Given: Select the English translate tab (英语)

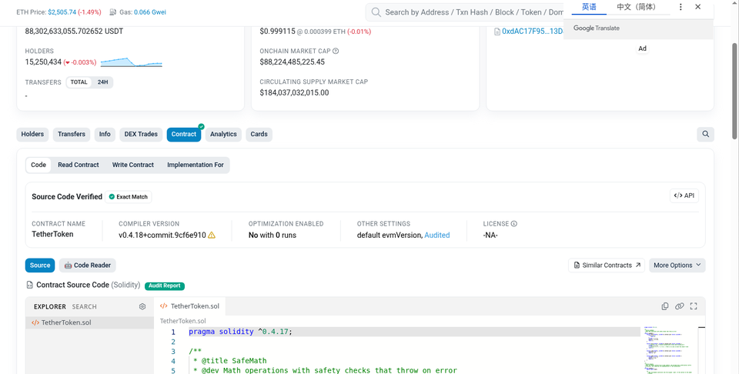Looking at the screenshot, I should (x=589, y=7).
